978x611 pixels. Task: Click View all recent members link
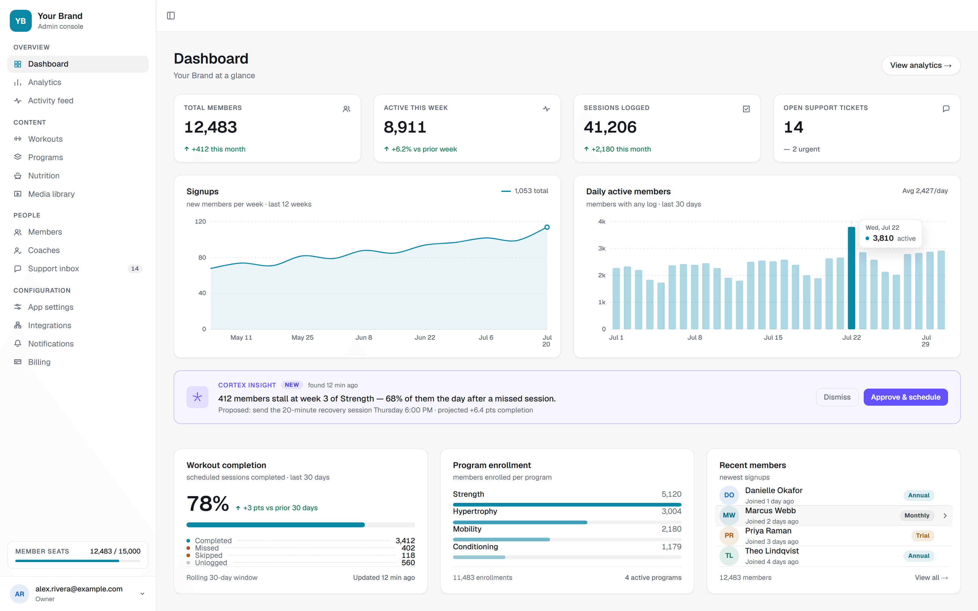tap(931, 577)
